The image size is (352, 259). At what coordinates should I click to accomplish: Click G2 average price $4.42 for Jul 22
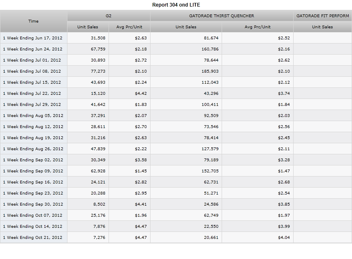(x=141, y=94)
